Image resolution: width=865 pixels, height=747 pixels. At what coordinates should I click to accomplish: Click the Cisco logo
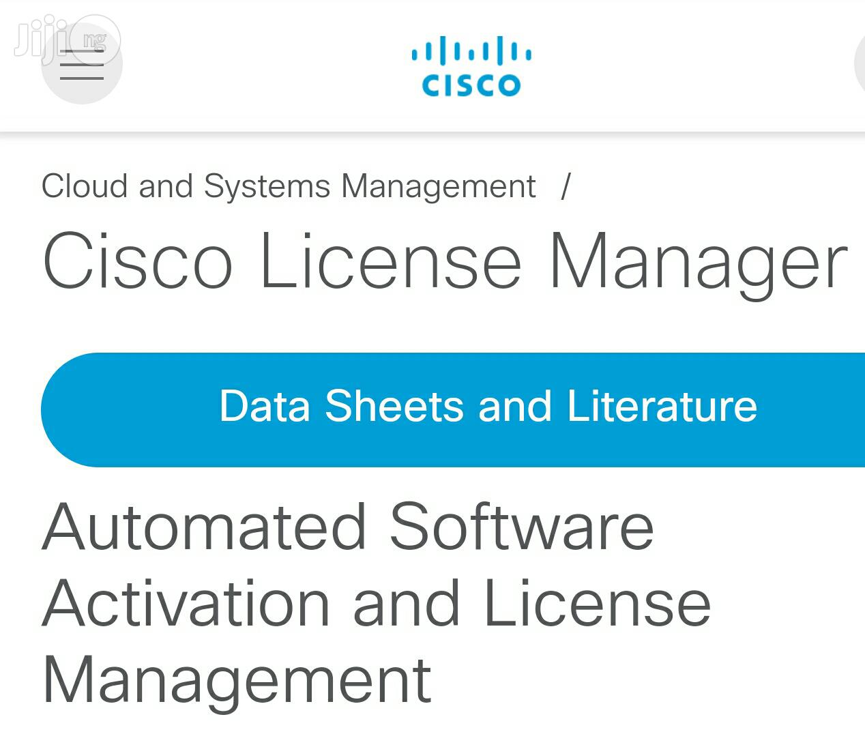[471, 66]
